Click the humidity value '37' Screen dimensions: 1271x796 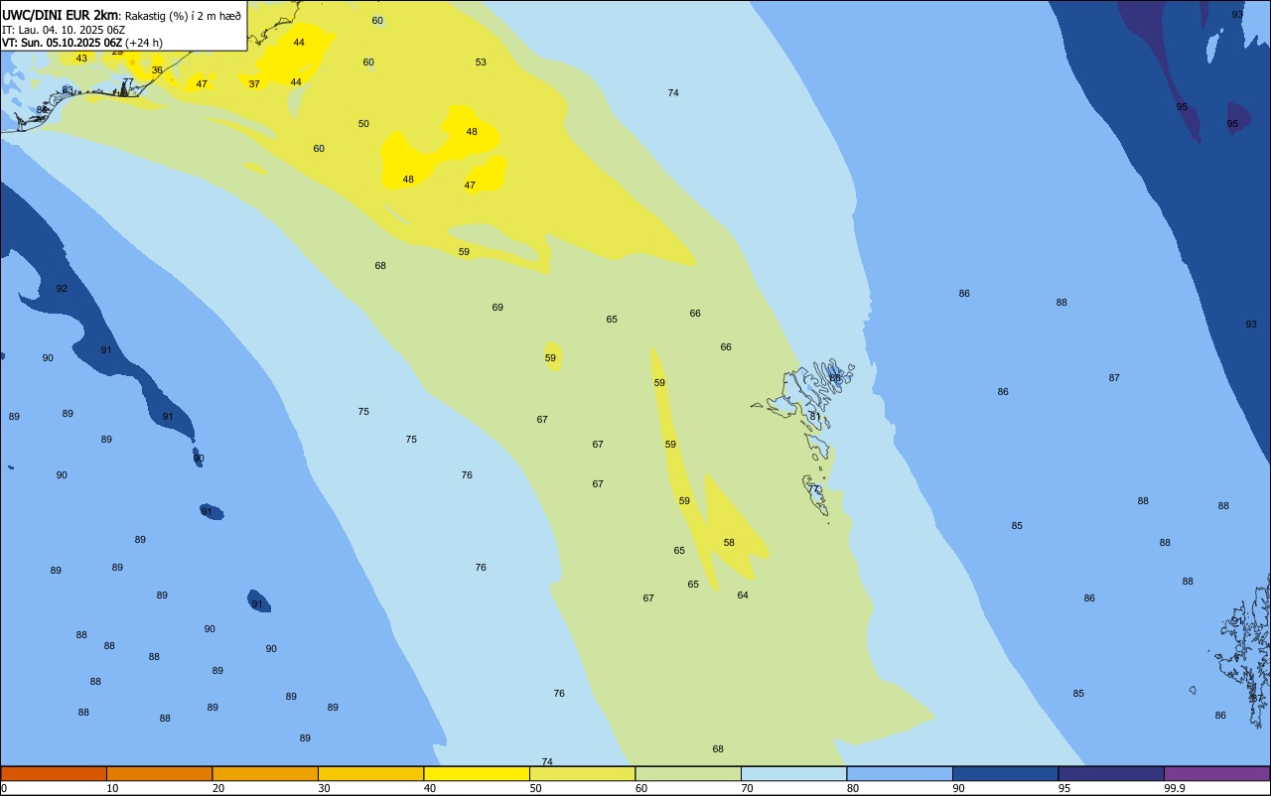(x=254, y=84)
